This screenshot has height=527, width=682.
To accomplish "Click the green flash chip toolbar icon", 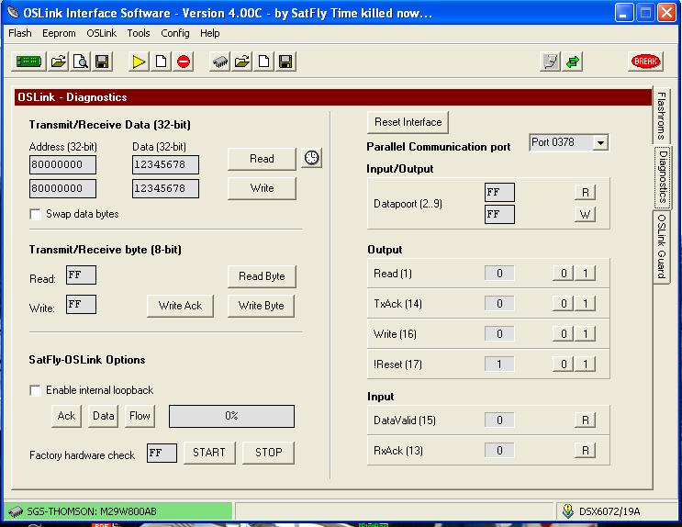I will click(28, 62).
